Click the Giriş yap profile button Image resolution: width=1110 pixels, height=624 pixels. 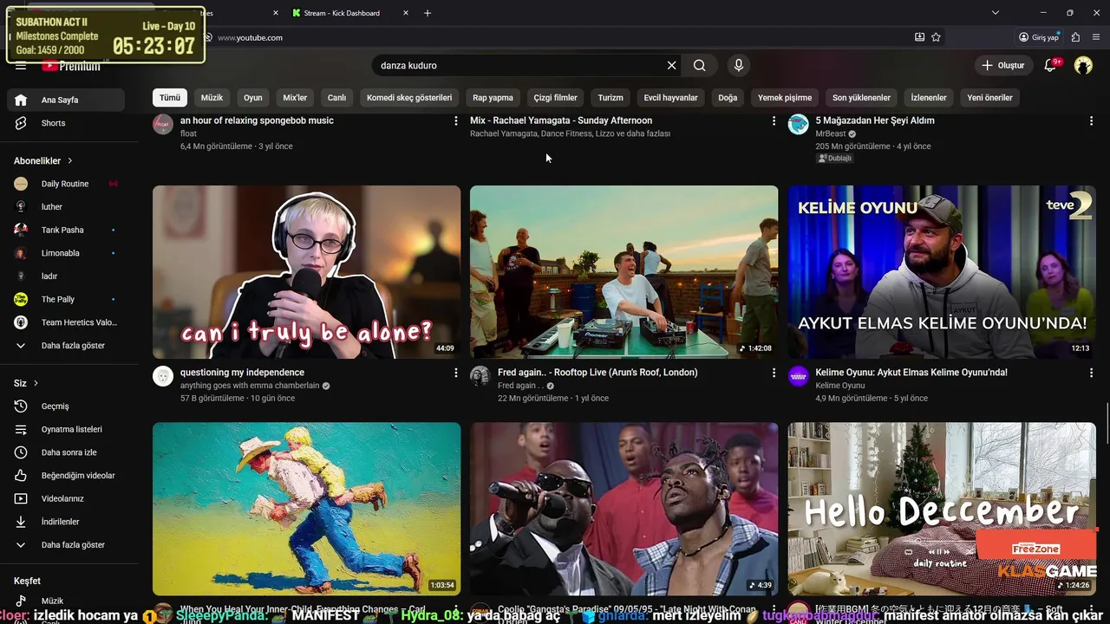tap(1039, 37)
